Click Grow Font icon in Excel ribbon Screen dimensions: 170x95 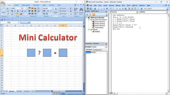22,11
